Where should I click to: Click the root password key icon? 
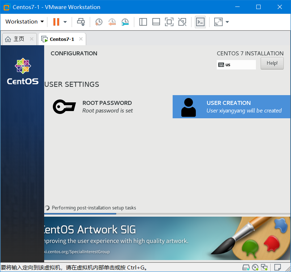coord(64,107)
